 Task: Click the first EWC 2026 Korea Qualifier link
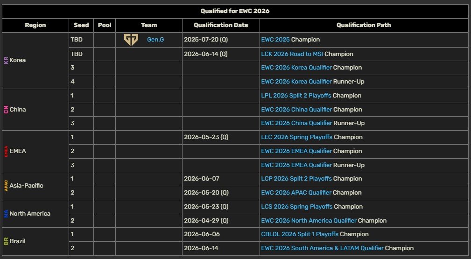click(x=296, y=68)
